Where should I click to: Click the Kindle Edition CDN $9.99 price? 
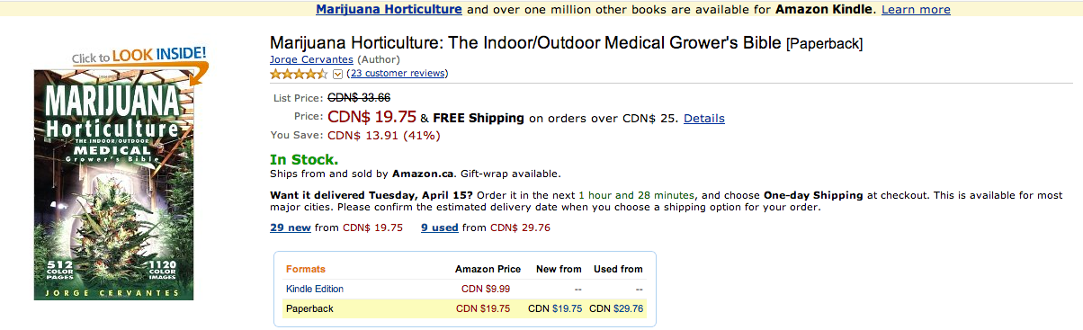click(x=486, y=289)
